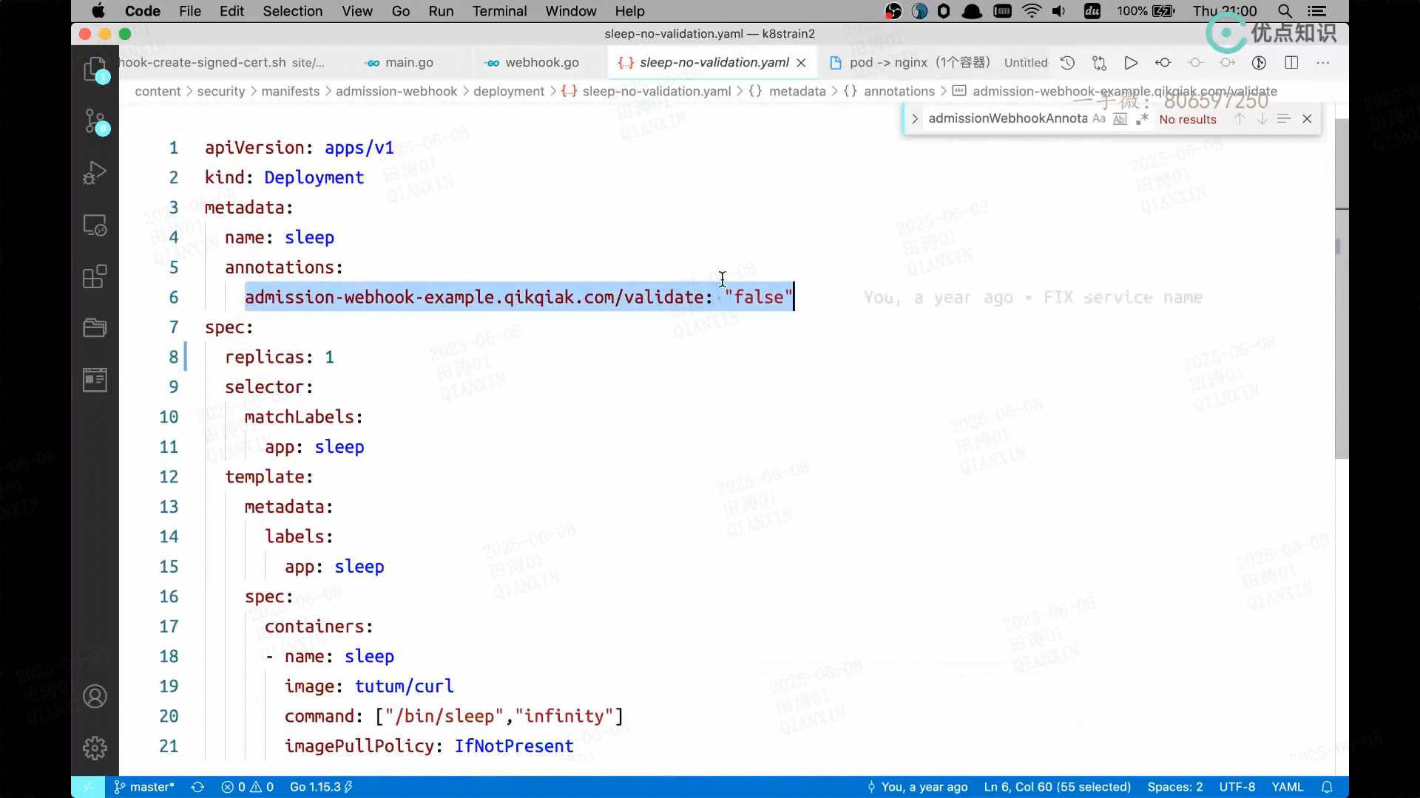Open the Terminal menu
Viewport: 1420px width, 798px height.
499,11
